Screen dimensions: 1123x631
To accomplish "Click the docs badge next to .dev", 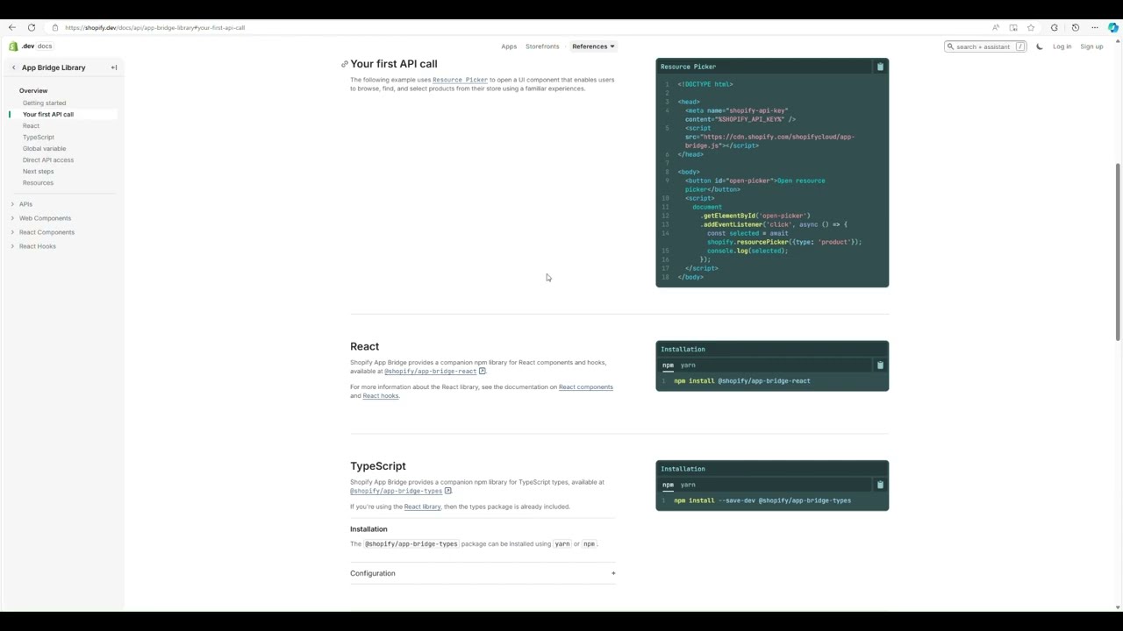I will point(45,46).
